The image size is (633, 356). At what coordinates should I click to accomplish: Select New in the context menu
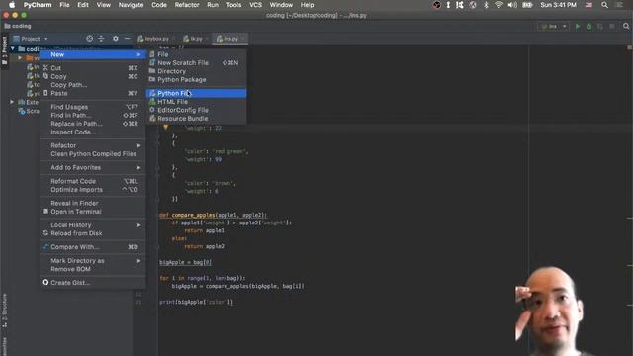coord(93,54)
